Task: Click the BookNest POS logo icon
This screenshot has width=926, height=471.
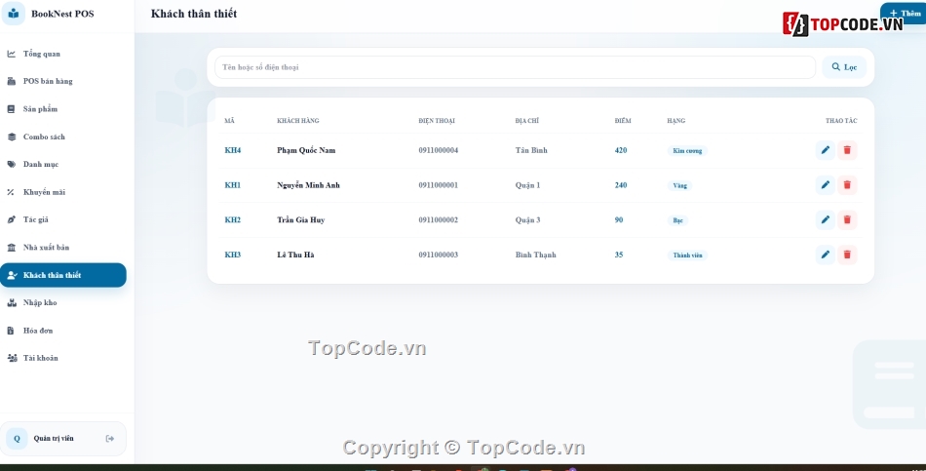Action: 14,13
